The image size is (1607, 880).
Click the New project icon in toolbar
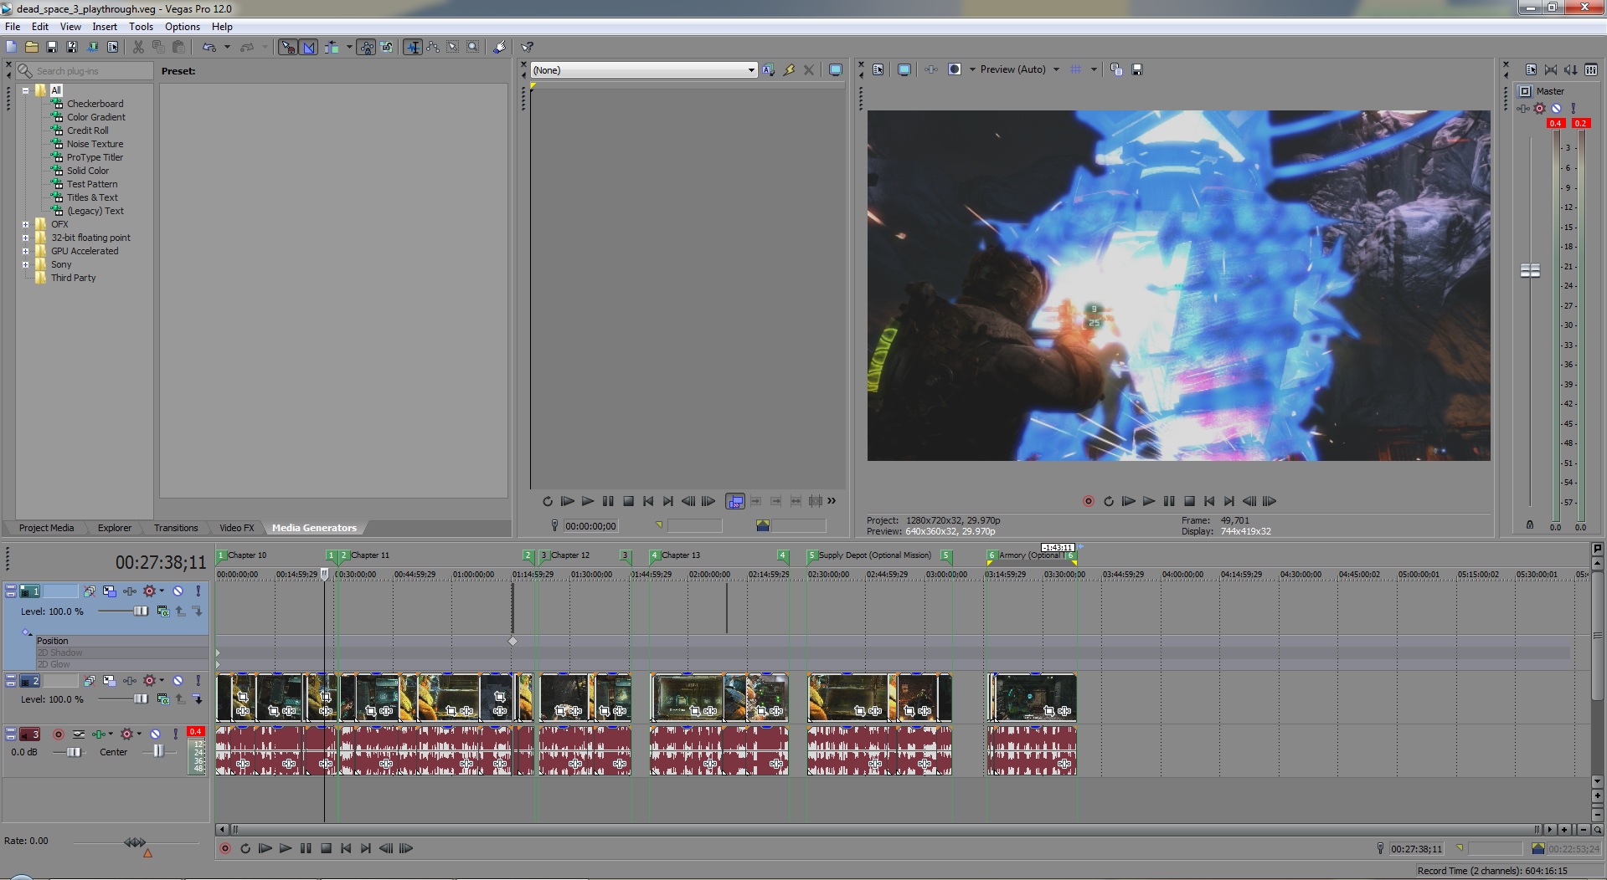[12, 47]
